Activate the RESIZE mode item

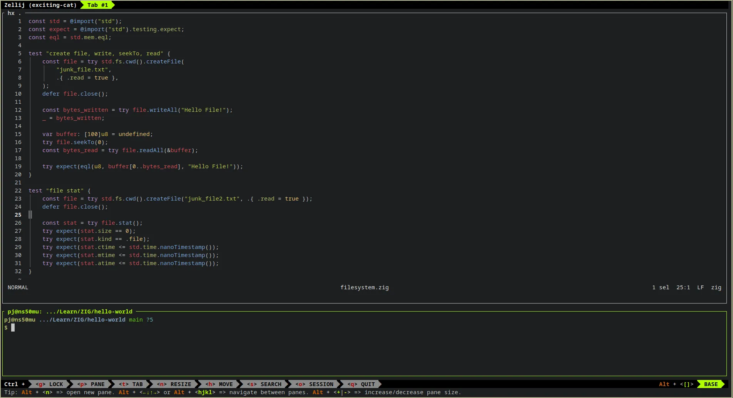pyautogui.click(x=174, y=384)
